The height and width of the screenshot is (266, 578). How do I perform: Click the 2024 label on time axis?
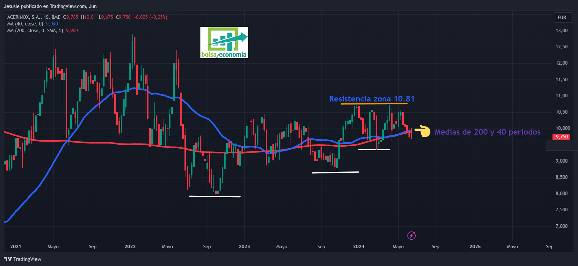tap(359, 247)
